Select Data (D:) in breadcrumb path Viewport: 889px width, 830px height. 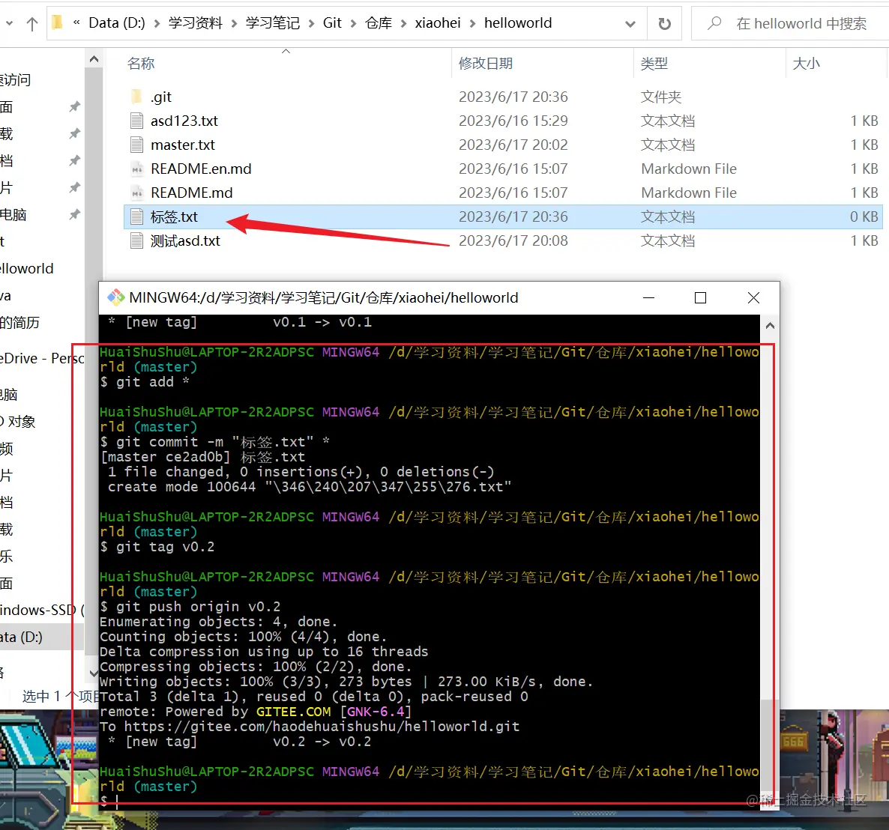click(x=117, y=22)
